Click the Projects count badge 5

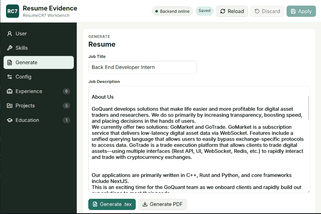pyautogui.click(x=66, y=106)
